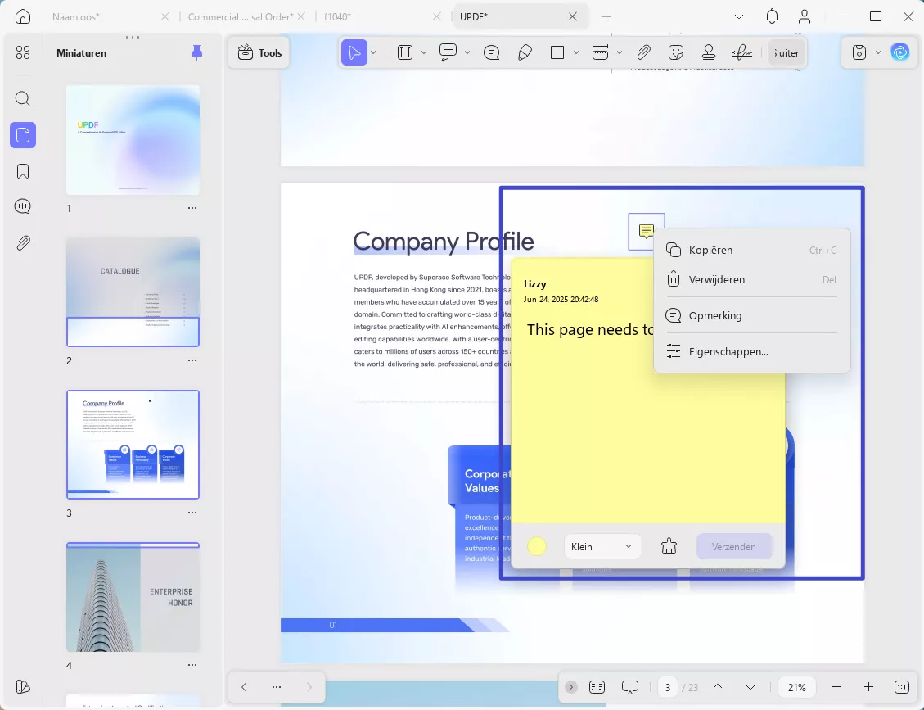
Task: Close the UPDF* tab
Action: [x=573, y=16]
